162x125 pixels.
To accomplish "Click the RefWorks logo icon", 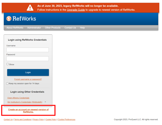I will point(9,19).
